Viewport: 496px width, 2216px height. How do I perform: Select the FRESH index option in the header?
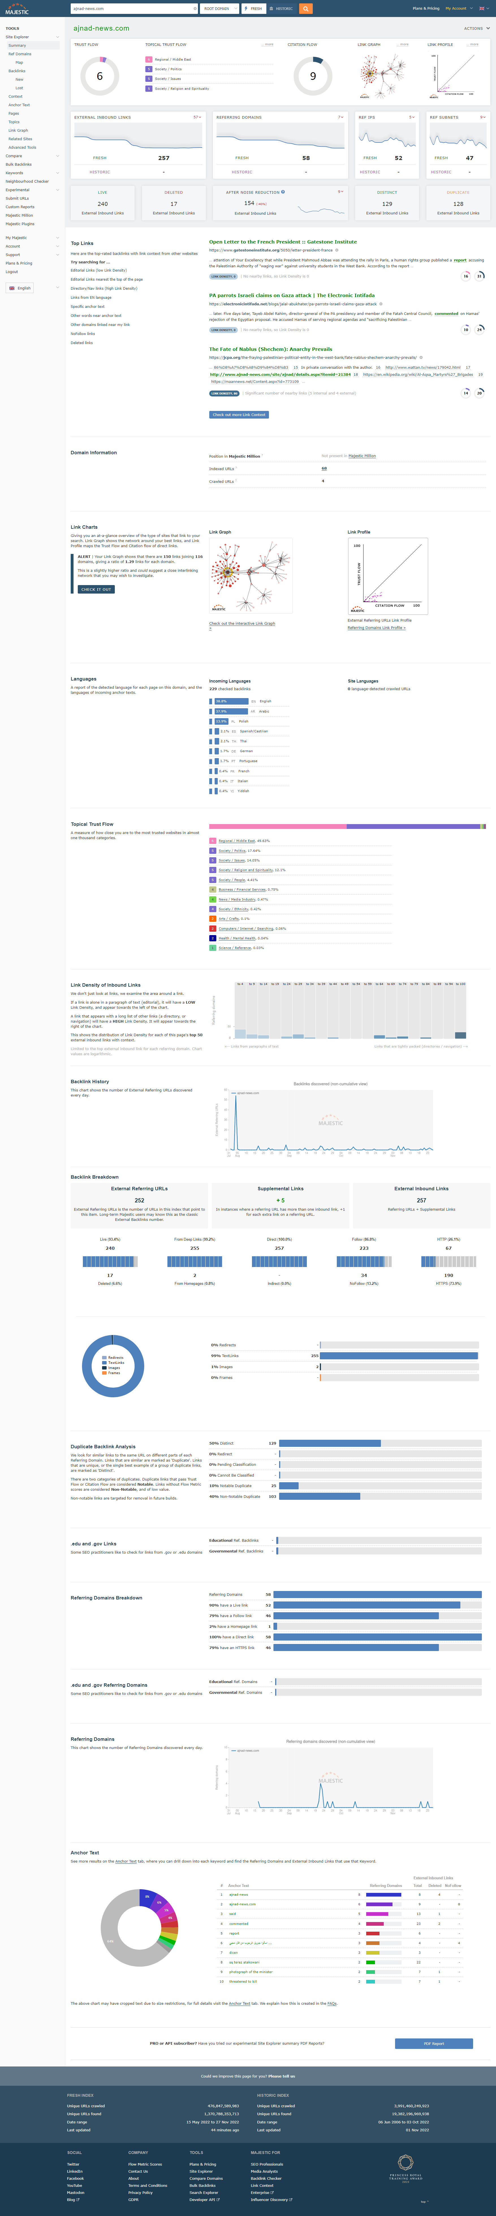point(254,8)
